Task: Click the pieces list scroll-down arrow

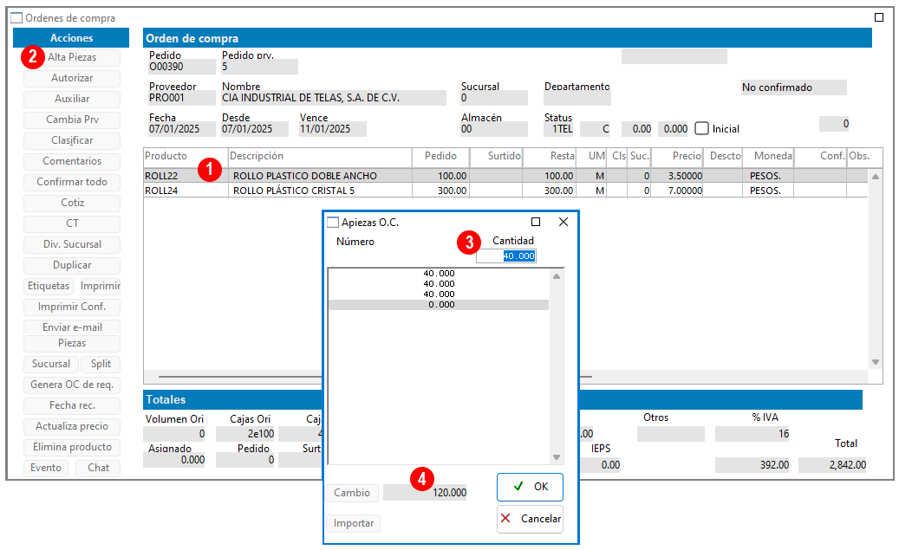Action: (557, 457)
